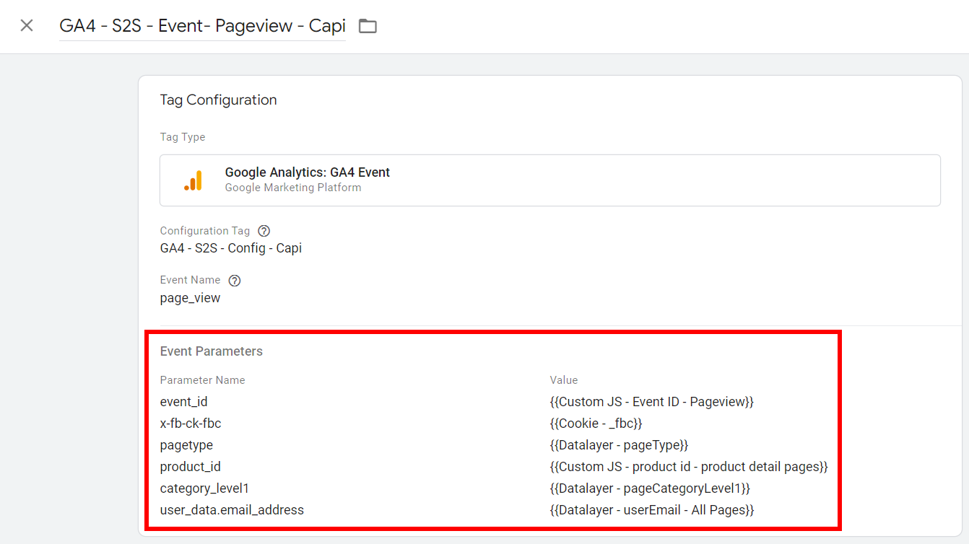
Task: Click the {{Custom JS - Event ID - Pageview}} value
Action: point(652,402)
